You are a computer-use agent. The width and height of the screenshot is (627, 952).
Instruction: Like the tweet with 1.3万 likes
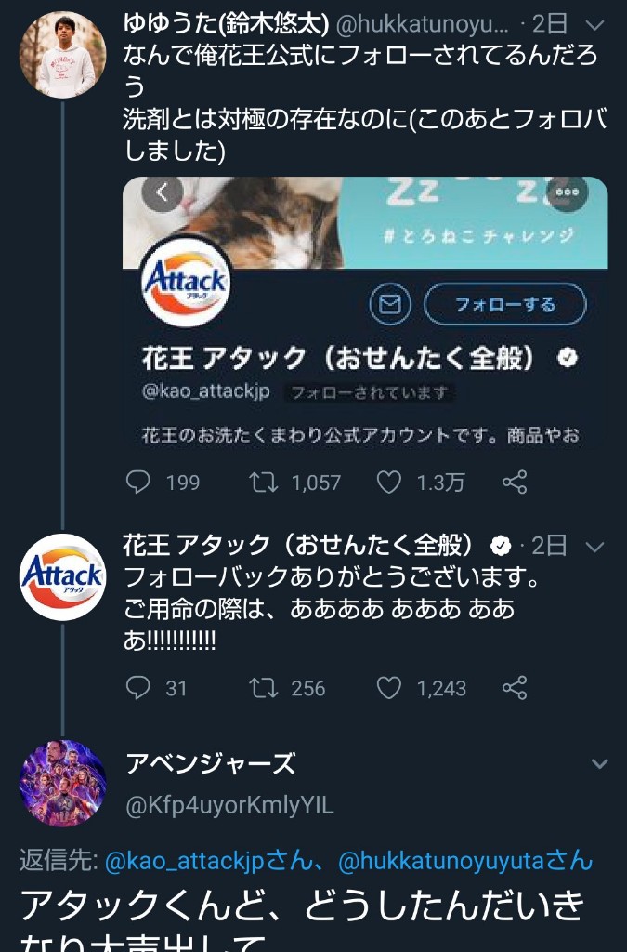[x=388, y=483]
